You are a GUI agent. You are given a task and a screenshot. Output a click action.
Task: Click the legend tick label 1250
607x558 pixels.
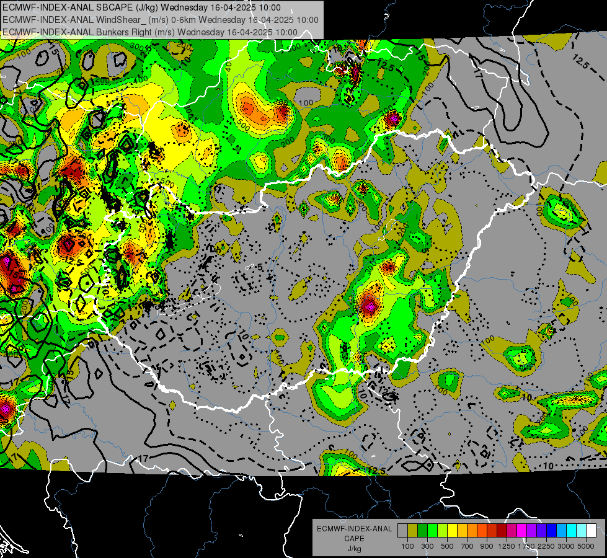507,546
